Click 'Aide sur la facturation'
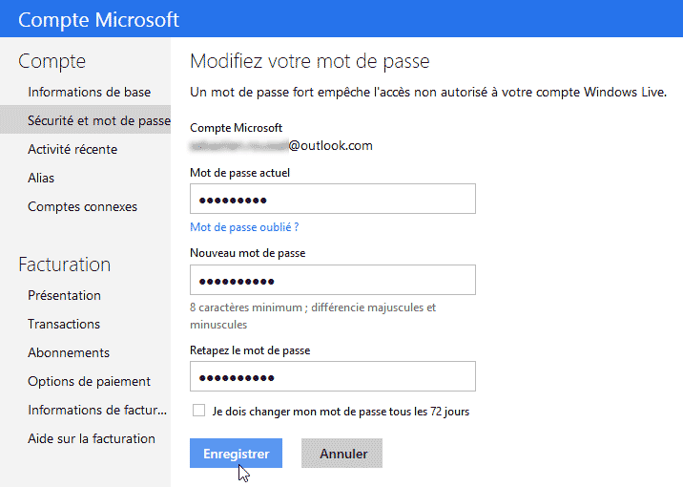This screenshot has height=487, width=683. (x=92, y=438)
